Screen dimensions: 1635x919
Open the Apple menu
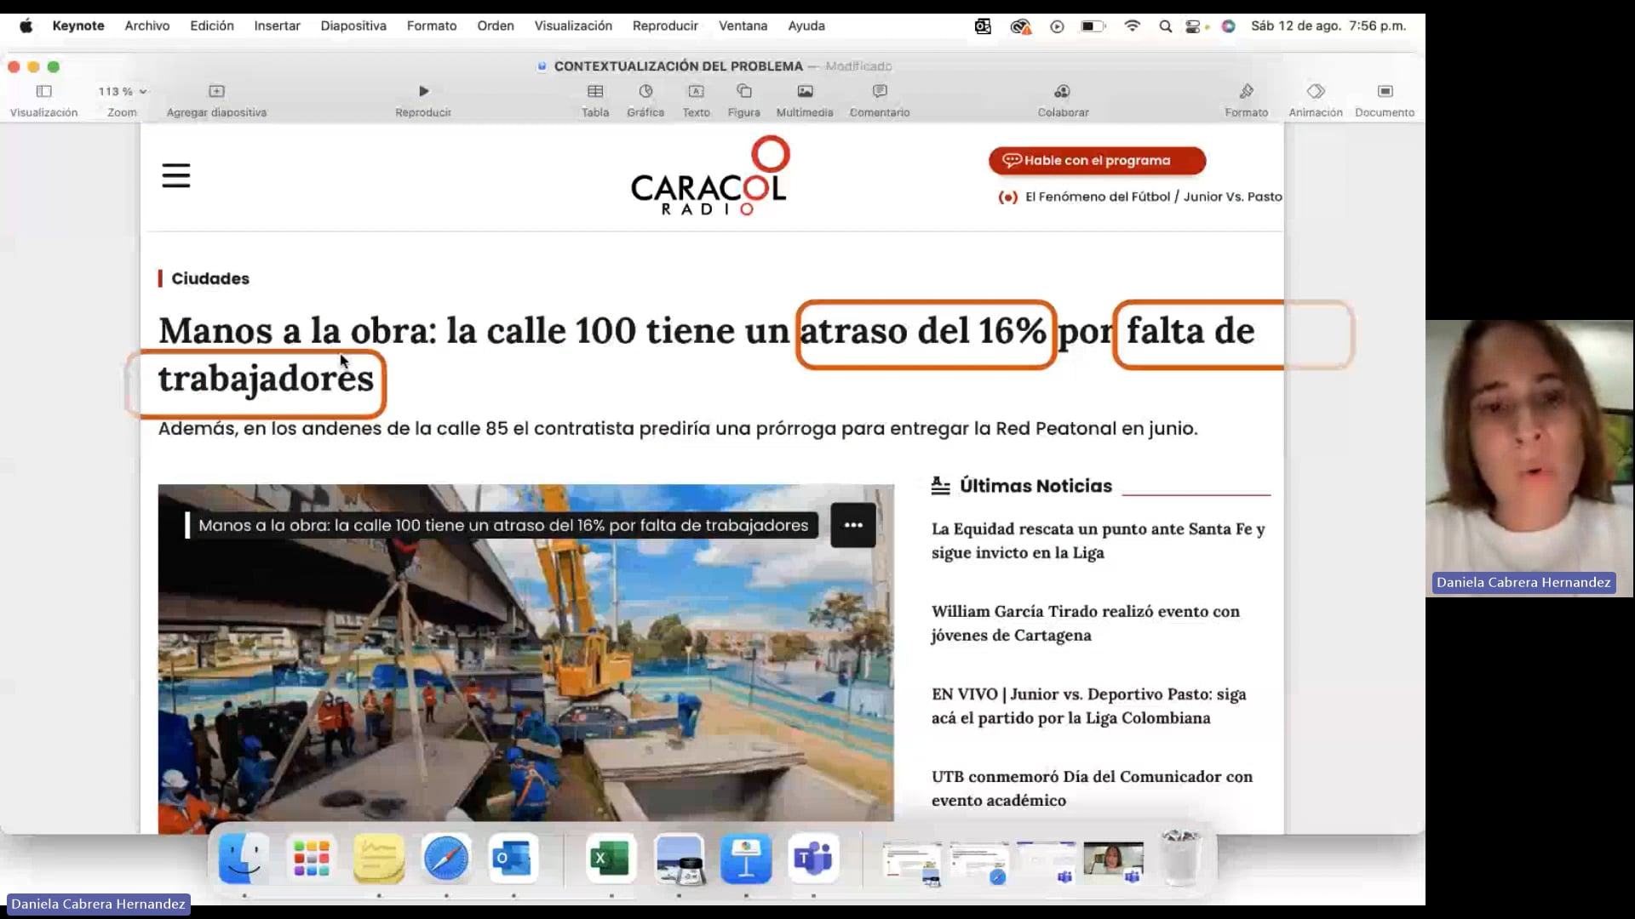coord(26,26)
